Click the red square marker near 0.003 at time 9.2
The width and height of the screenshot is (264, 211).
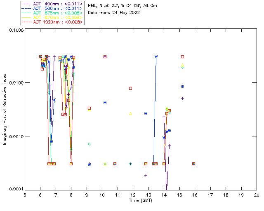(x=90, y=108)
